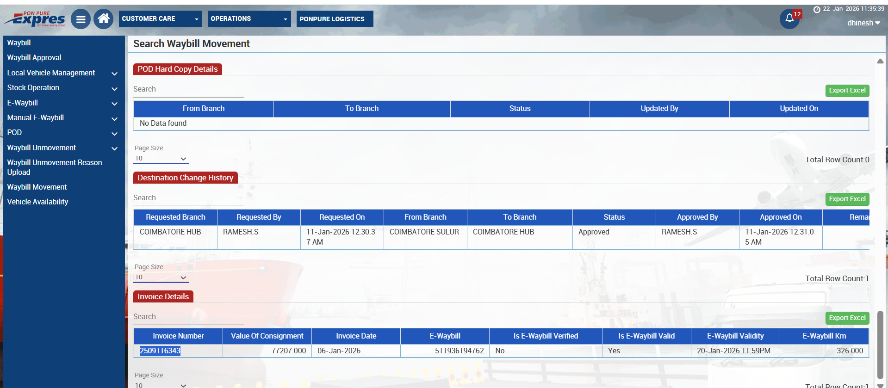888x388 pixels.
Task: Go to home via house icon
Action: (x=103, y=19)
